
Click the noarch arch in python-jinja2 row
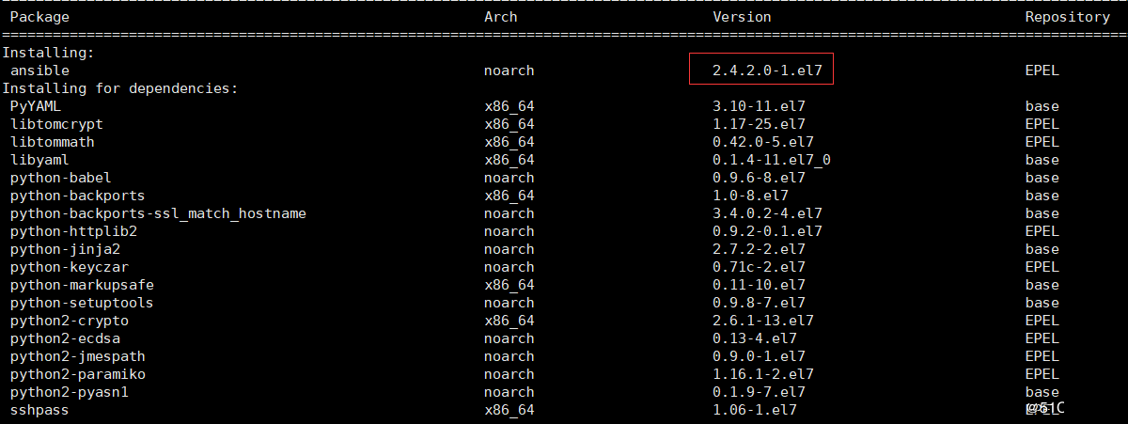(509, 249)
